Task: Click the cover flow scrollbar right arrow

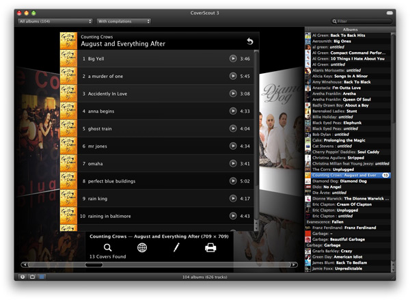Action: (294, 264)
